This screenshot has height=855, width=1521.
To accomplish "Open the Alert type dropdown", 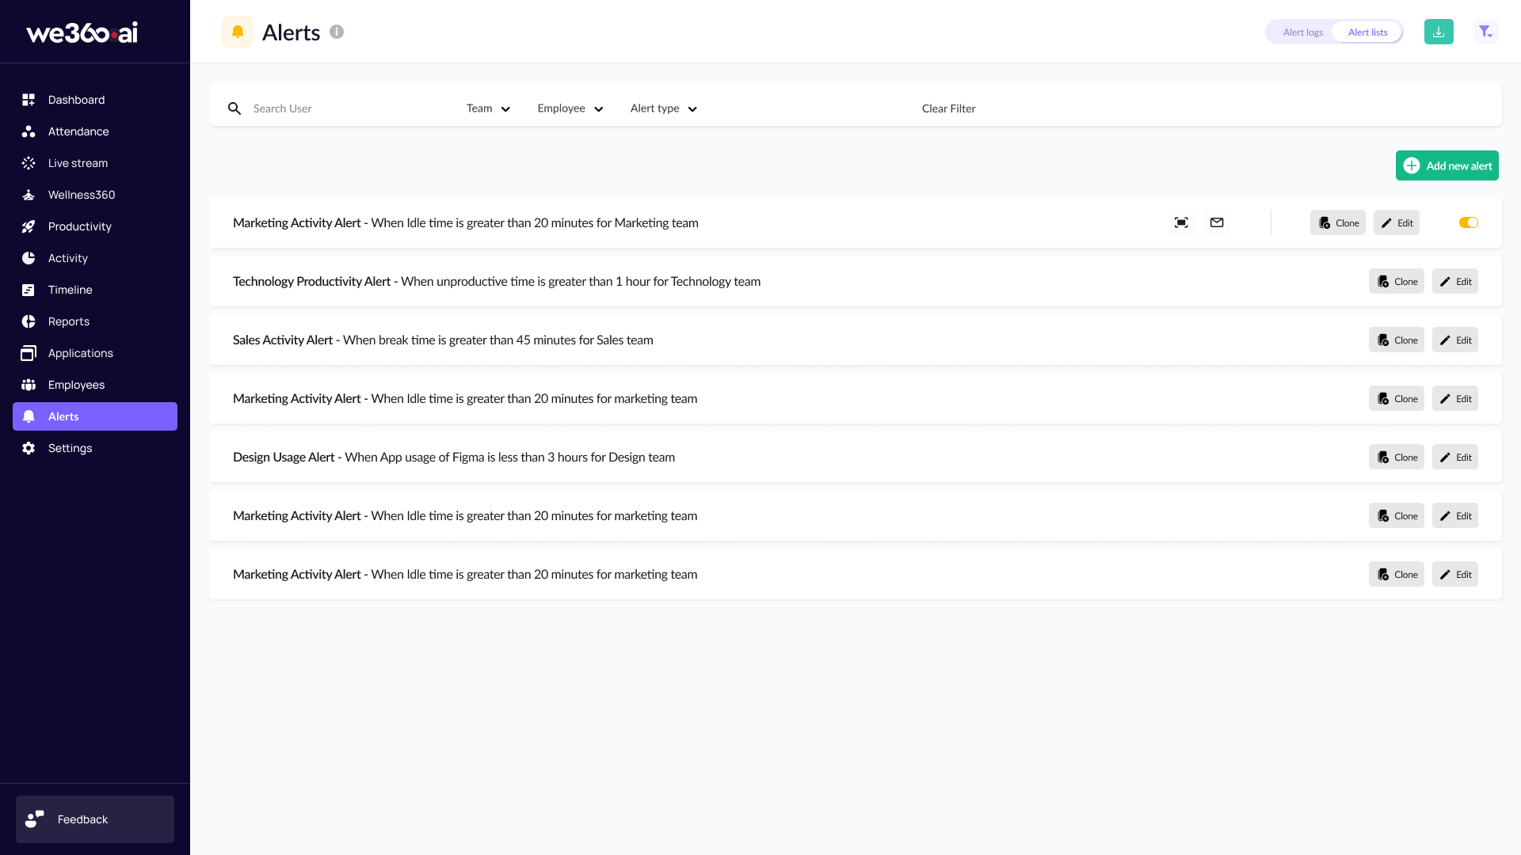I will tap(663, 108).
